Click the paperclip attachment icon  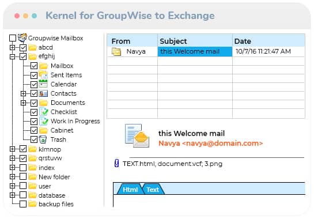point(116,163)
